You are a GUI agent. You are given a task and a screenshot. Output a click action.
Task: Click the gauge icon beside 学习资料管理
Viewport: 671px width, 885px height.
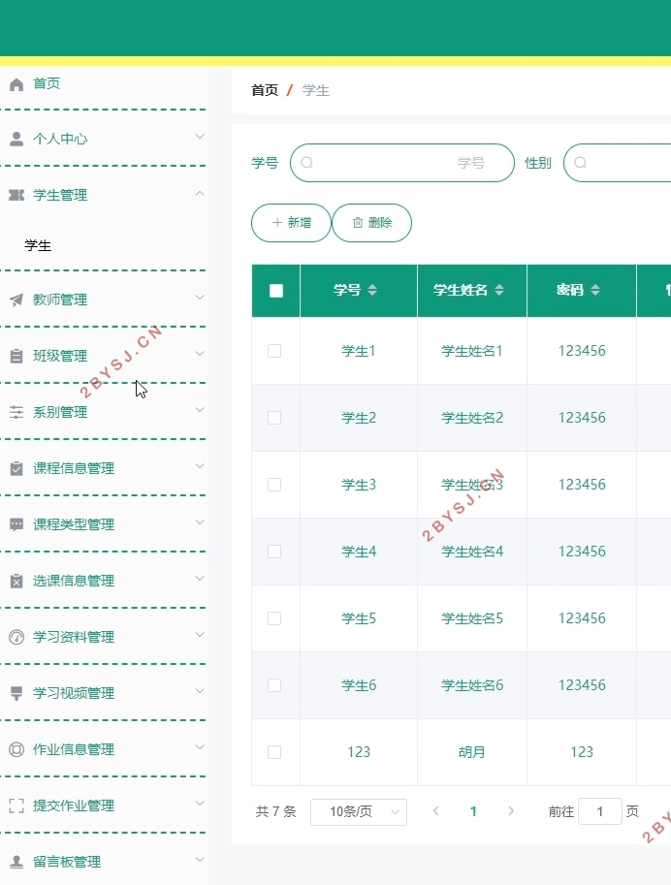coord(16,637)
